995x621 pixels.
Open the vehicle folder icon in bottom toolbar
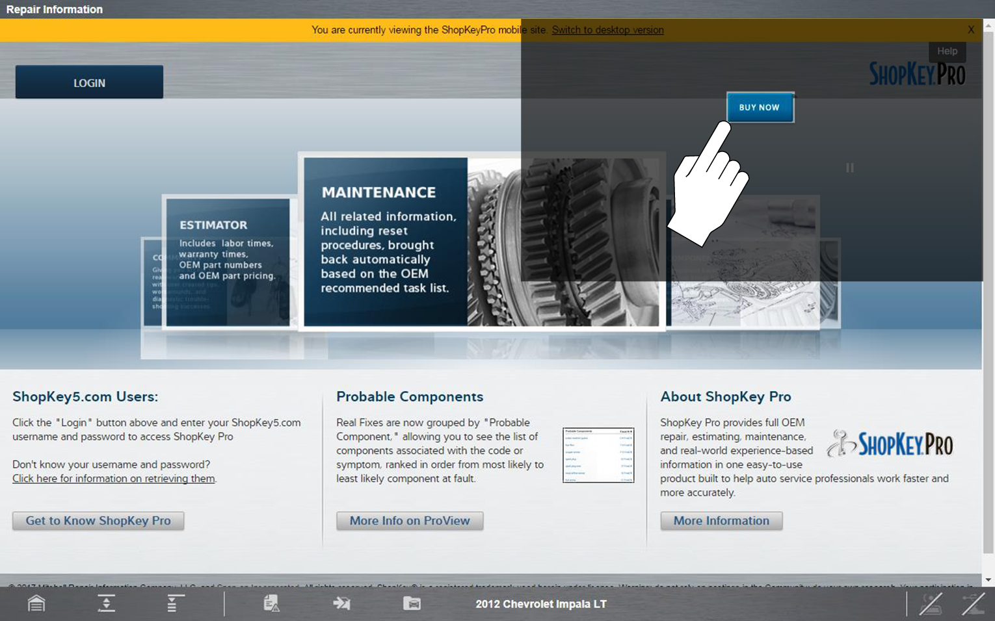coord(412,603)
